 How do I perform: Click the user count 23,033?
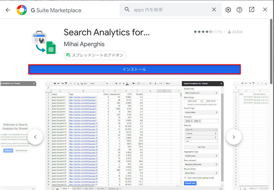coord(235,32)
